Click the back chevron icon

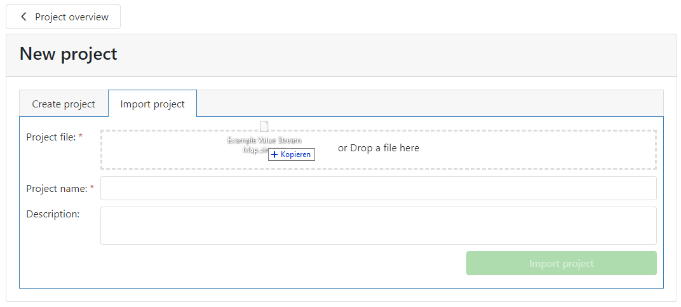[24, 17]
